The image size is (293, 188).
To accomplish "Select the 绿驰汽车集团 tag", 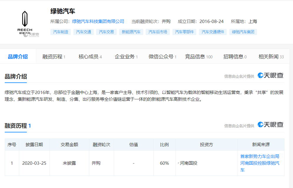I will coord(243,32).
